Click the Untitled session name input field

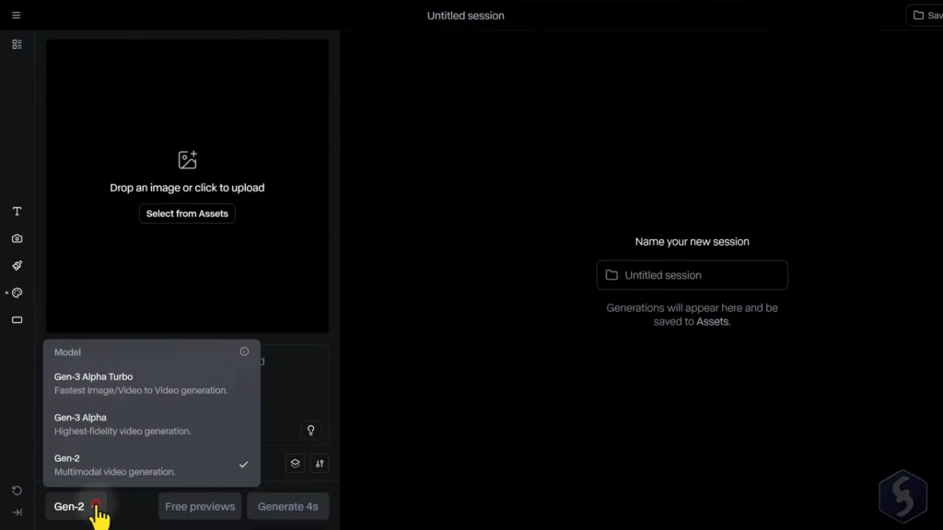693,275
